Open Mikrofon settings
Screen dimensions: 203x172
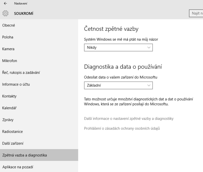click(9, 61)
